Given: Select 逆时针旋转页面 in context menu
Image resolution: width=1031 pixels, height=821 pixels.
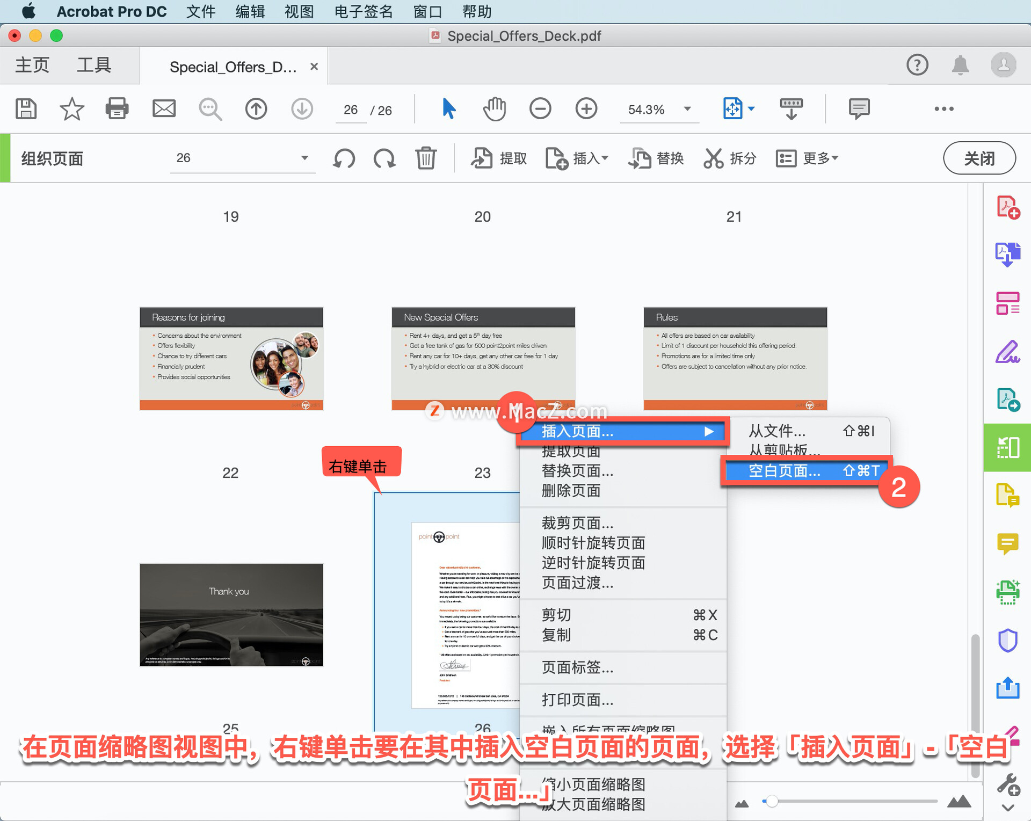Looking at the screenshot, I should [x=623, y=563].
